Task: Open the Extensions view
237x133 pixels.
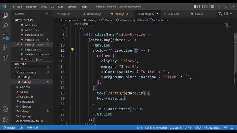Action: pos(5,58)
